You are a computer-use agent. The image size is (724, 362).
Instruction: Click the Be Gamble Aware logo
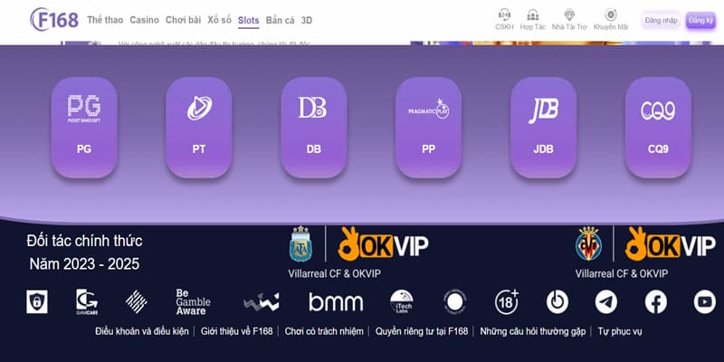pos(191,301)
